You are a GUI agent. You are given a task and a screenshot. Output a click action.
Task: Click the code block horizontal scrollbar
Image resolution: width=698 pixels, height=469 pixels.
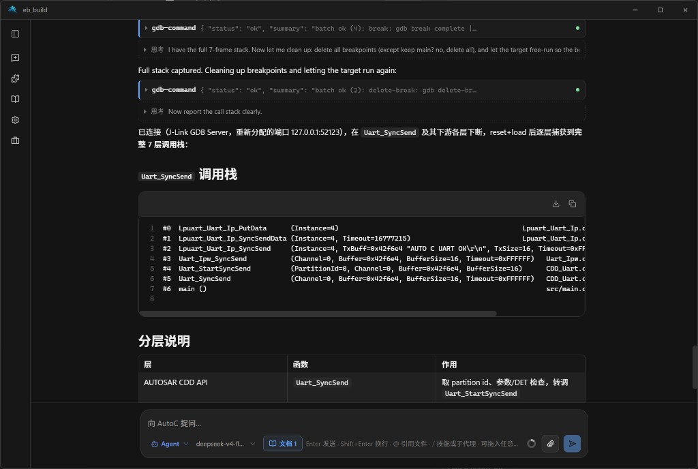pyautogui.click(x=318, y=314)
